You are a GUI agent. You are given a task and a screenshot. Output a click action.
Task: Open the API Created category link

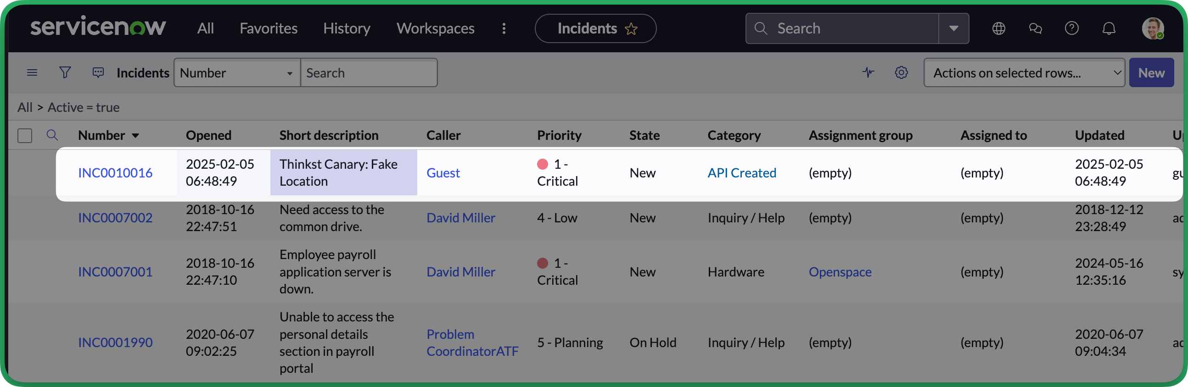(742, 173)
